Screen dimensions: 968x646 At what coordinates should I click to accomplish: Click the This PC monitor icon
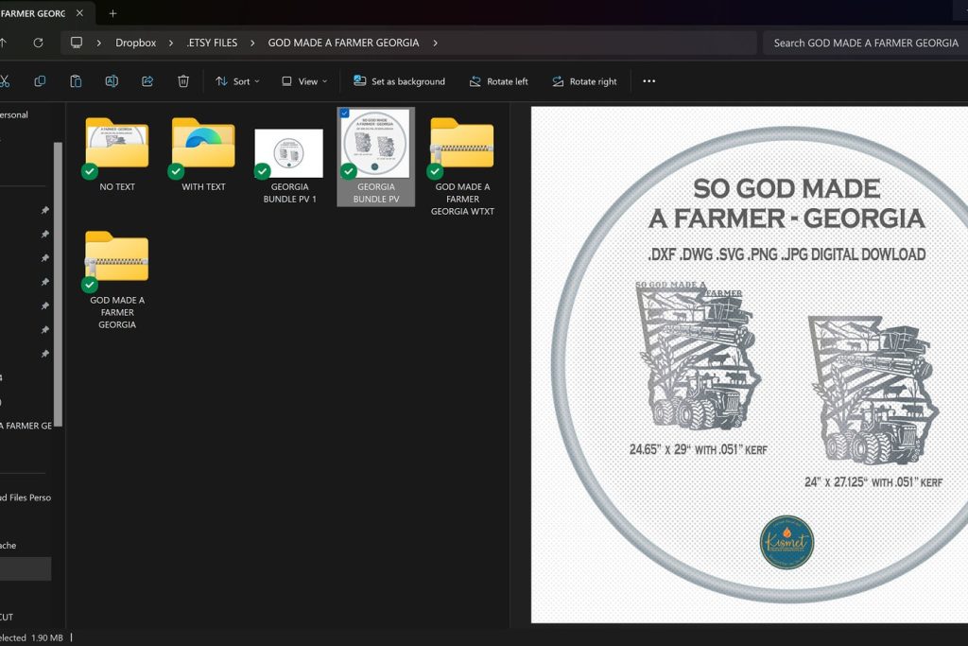77,43
